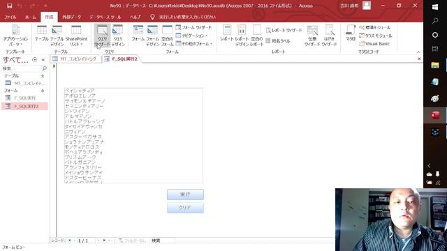Click the 空白のレポート icon
This screenshot has width=447, height=251.
(x=257, y=36)
